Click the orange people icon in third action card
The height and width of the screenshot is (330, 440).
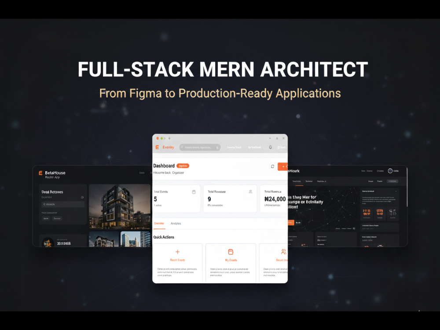pyautogui.click(x=284, y=251)
